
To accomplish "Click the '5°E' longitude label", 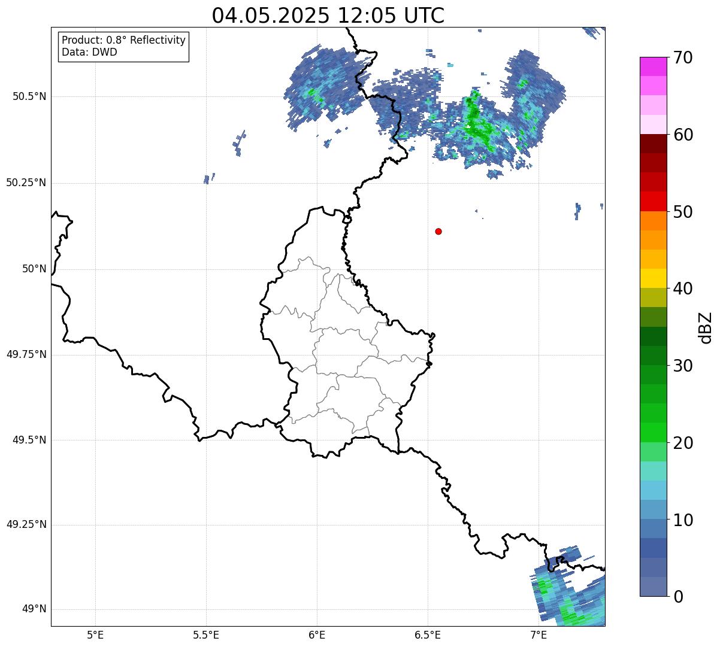I will click(95, 634).
